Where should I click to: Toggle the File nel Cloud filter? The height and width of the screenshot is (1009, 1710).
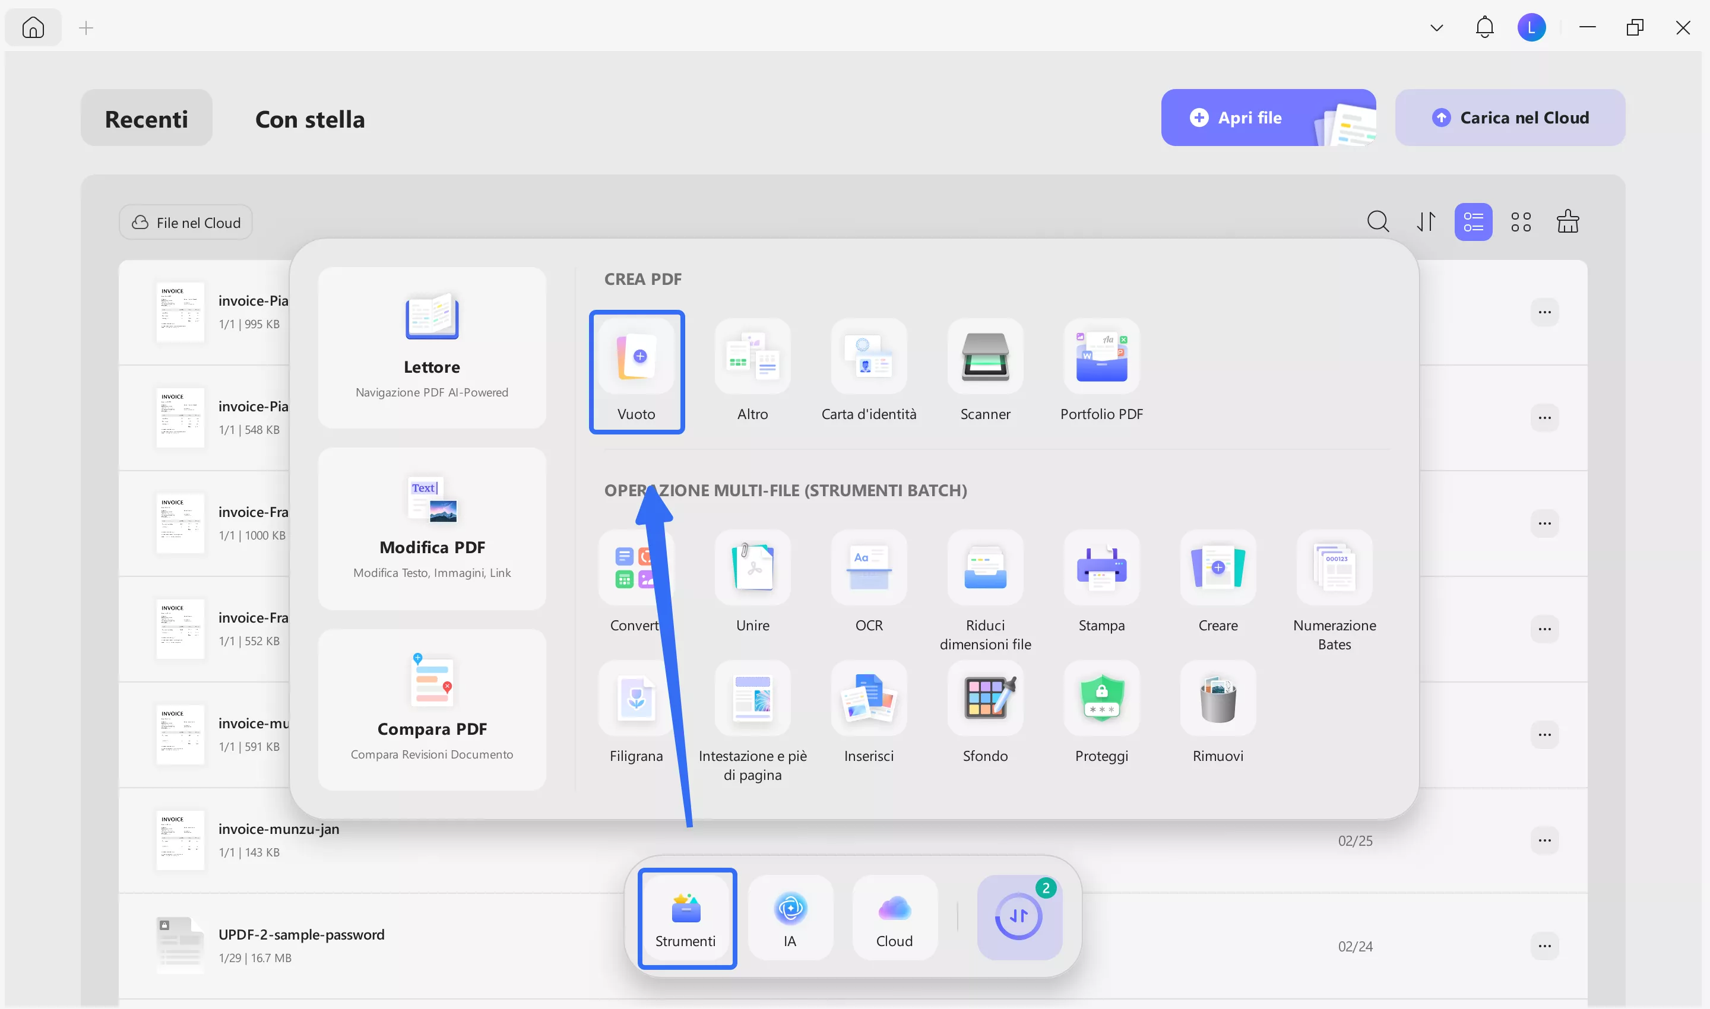185,221
